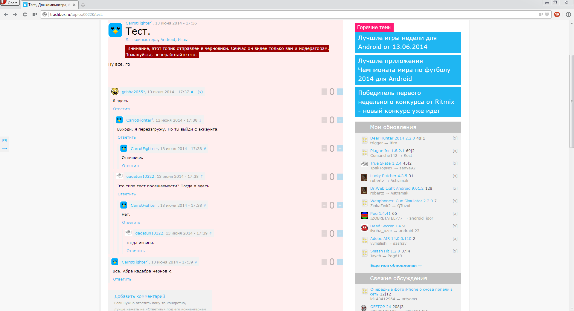Image resolution: width=574 pixels, height=311 pixels.
Task: Downvote the comment 'тогда извини.'
Action: point(324,234)
